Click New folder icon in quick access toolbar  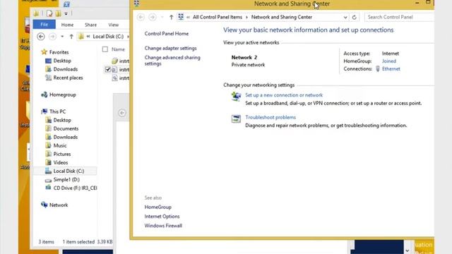pos(58,13)
